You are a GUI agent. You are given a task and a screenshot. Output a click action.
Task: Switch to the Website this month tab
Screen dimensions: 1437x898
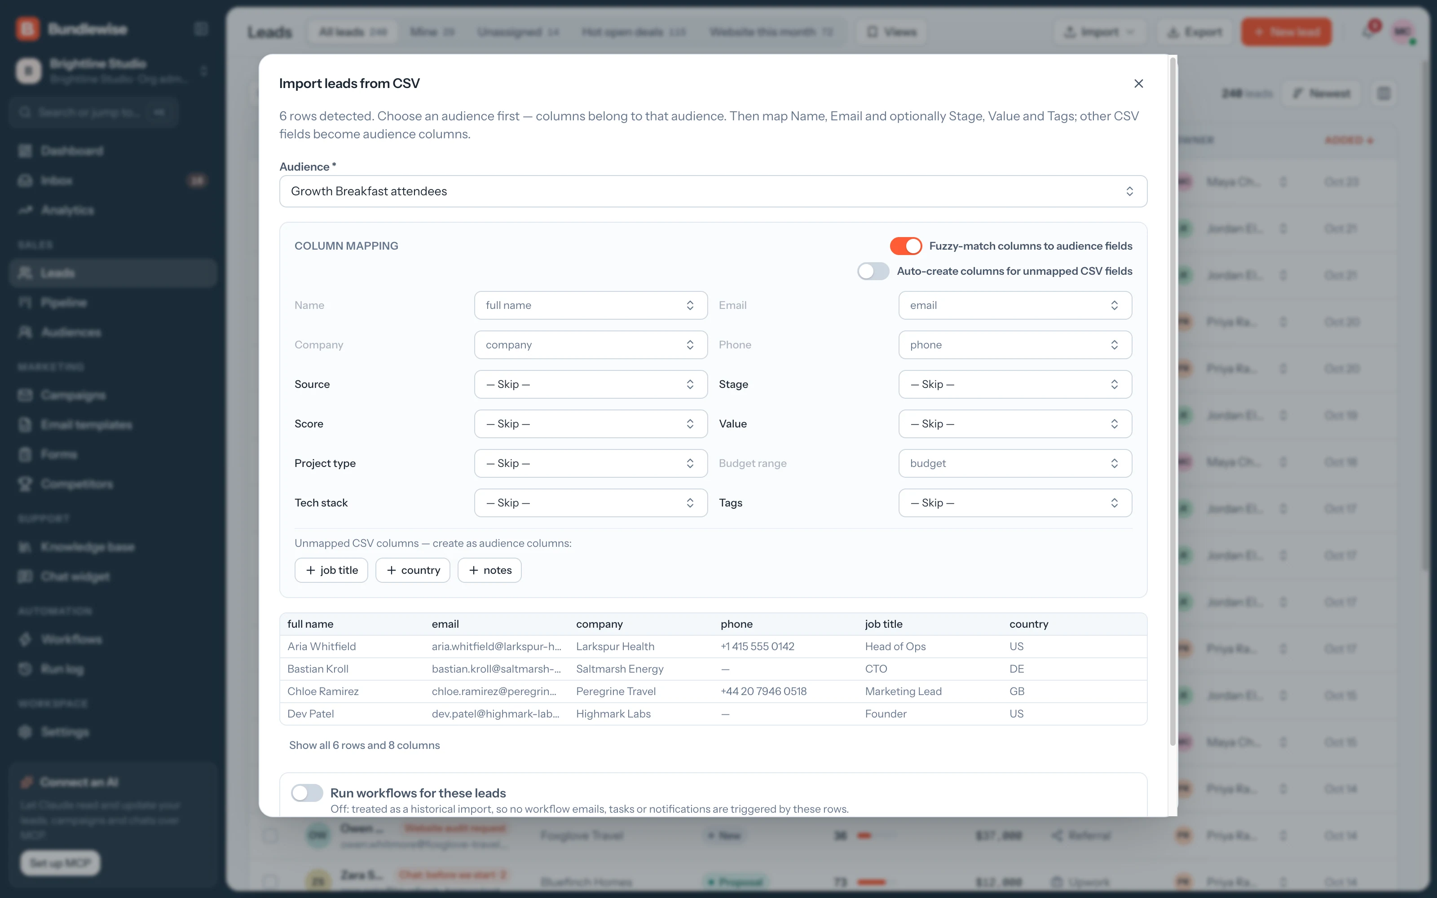point(771,32)
